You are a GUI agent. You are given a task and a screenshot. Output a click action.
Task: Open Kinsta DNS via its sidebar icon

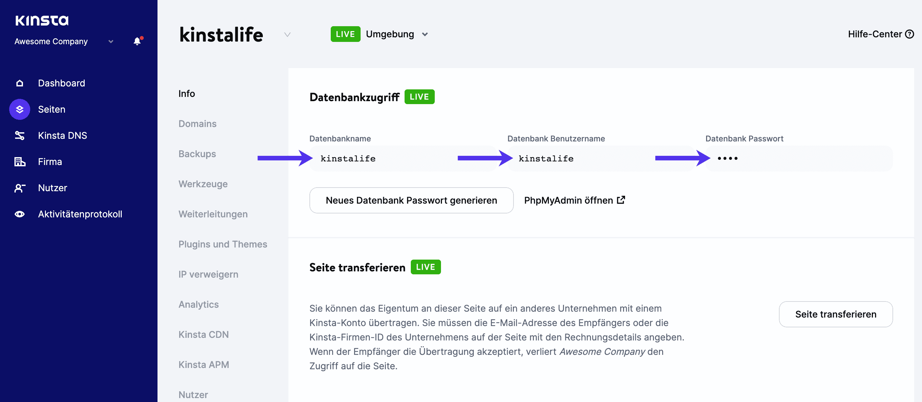point(19,135)
